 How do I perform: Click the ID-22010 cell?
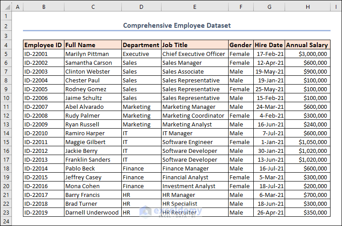tap(43, 133)
